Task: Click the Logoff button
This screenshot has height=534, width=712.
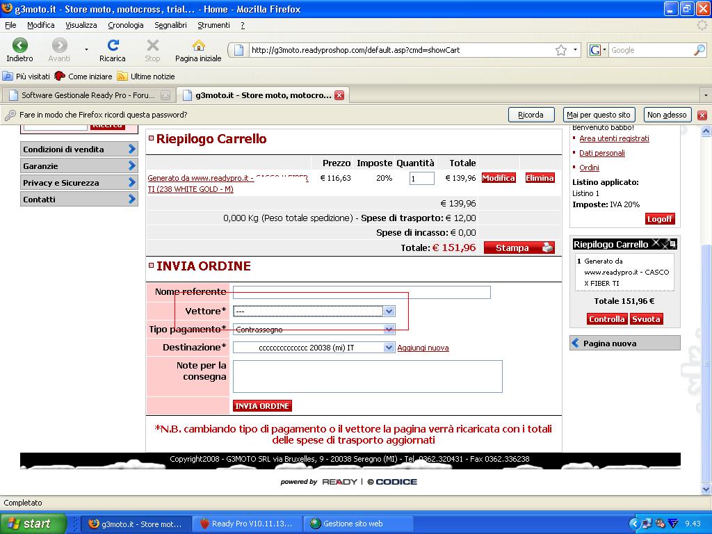Action: tap(660, 219)
